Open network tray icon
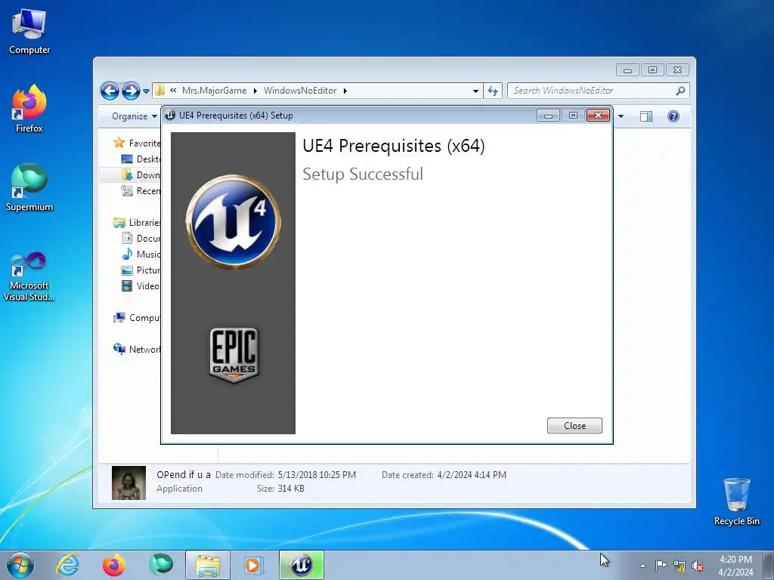This screenshot has width=774, height=580. pos(680,566)
